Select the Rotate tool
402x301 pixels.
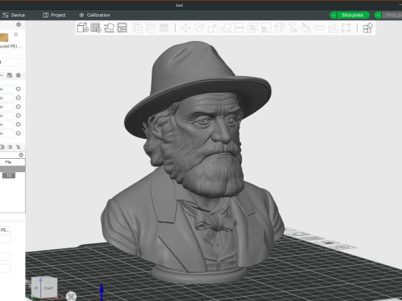[x=199, y=28]
